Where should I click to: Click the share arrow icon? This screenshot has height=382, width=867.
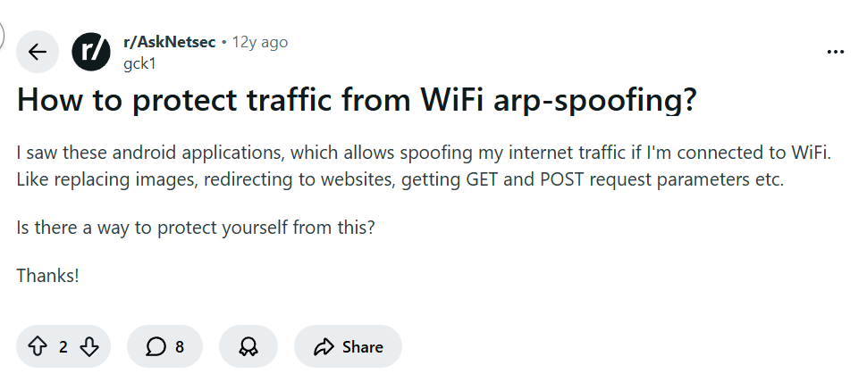tap(324, 347)
